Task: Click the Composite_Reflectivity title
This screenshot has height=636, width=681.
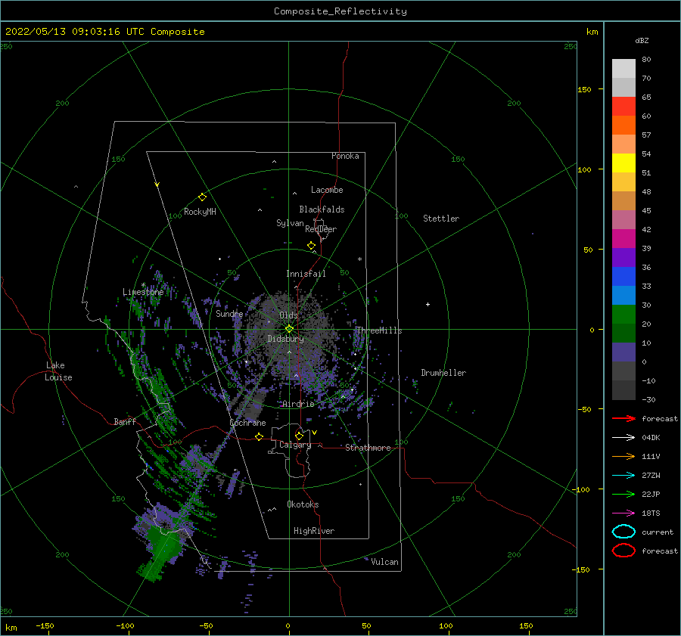Action: [x=340, y=11]
